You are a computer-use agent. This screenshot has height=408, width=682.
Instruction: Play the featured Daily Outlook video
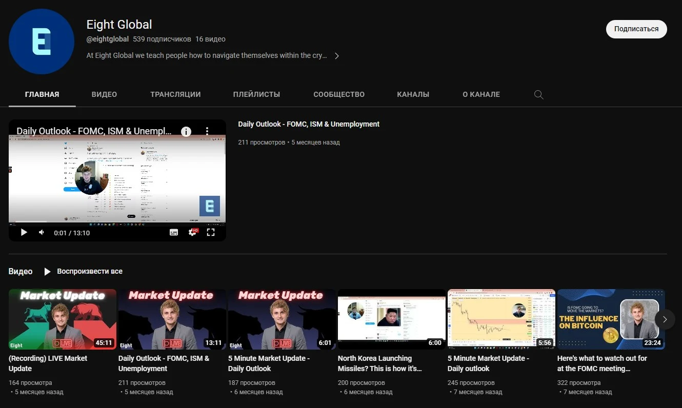tap(24, 232)
